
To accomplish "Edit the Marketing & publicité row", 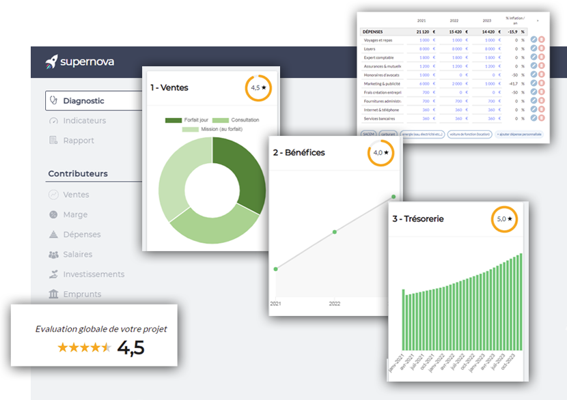I will [534, 83].
